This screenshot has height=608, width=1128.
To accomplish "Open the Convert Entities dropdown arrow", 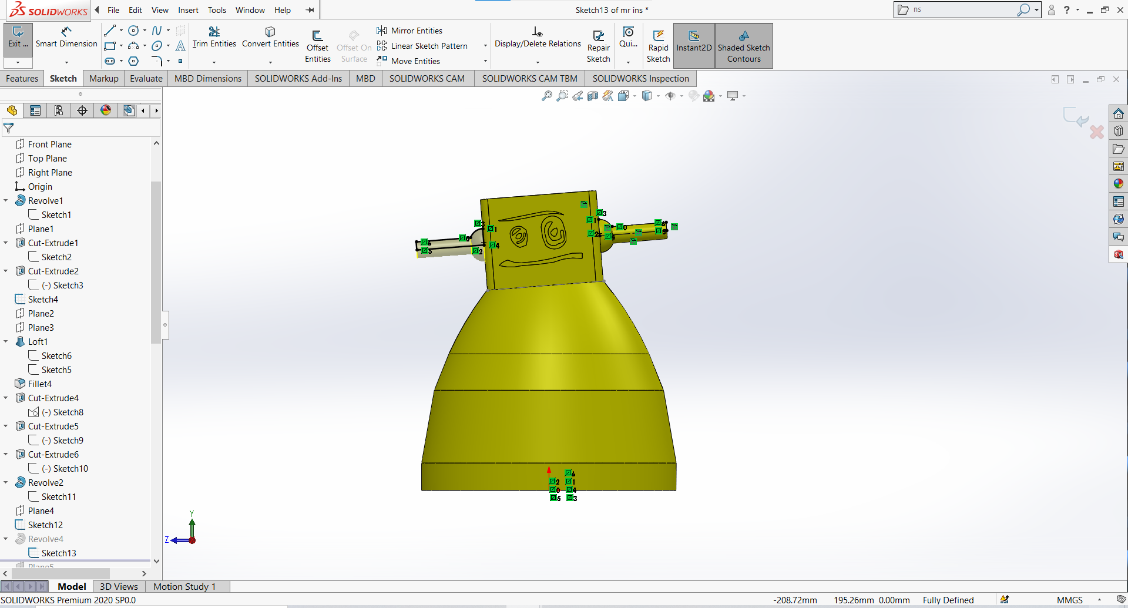I will coord(270,62).
